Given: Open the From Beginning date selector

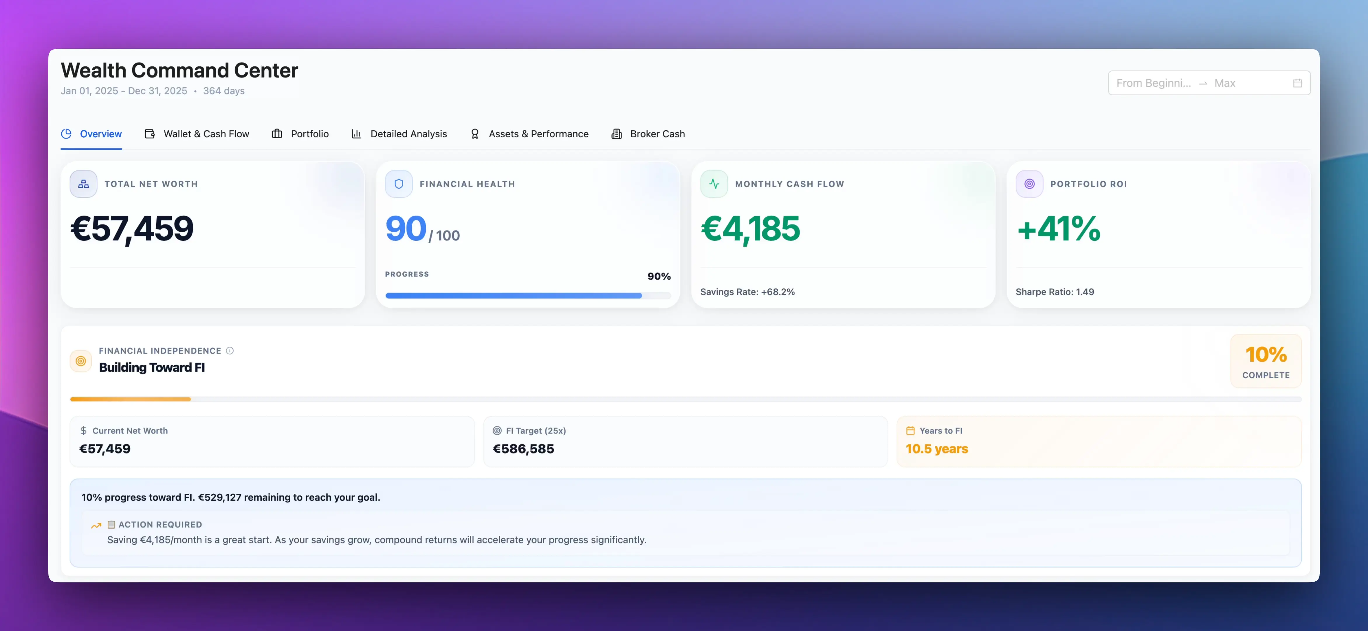Looking at the screenshot, I should pos(1153,83).
